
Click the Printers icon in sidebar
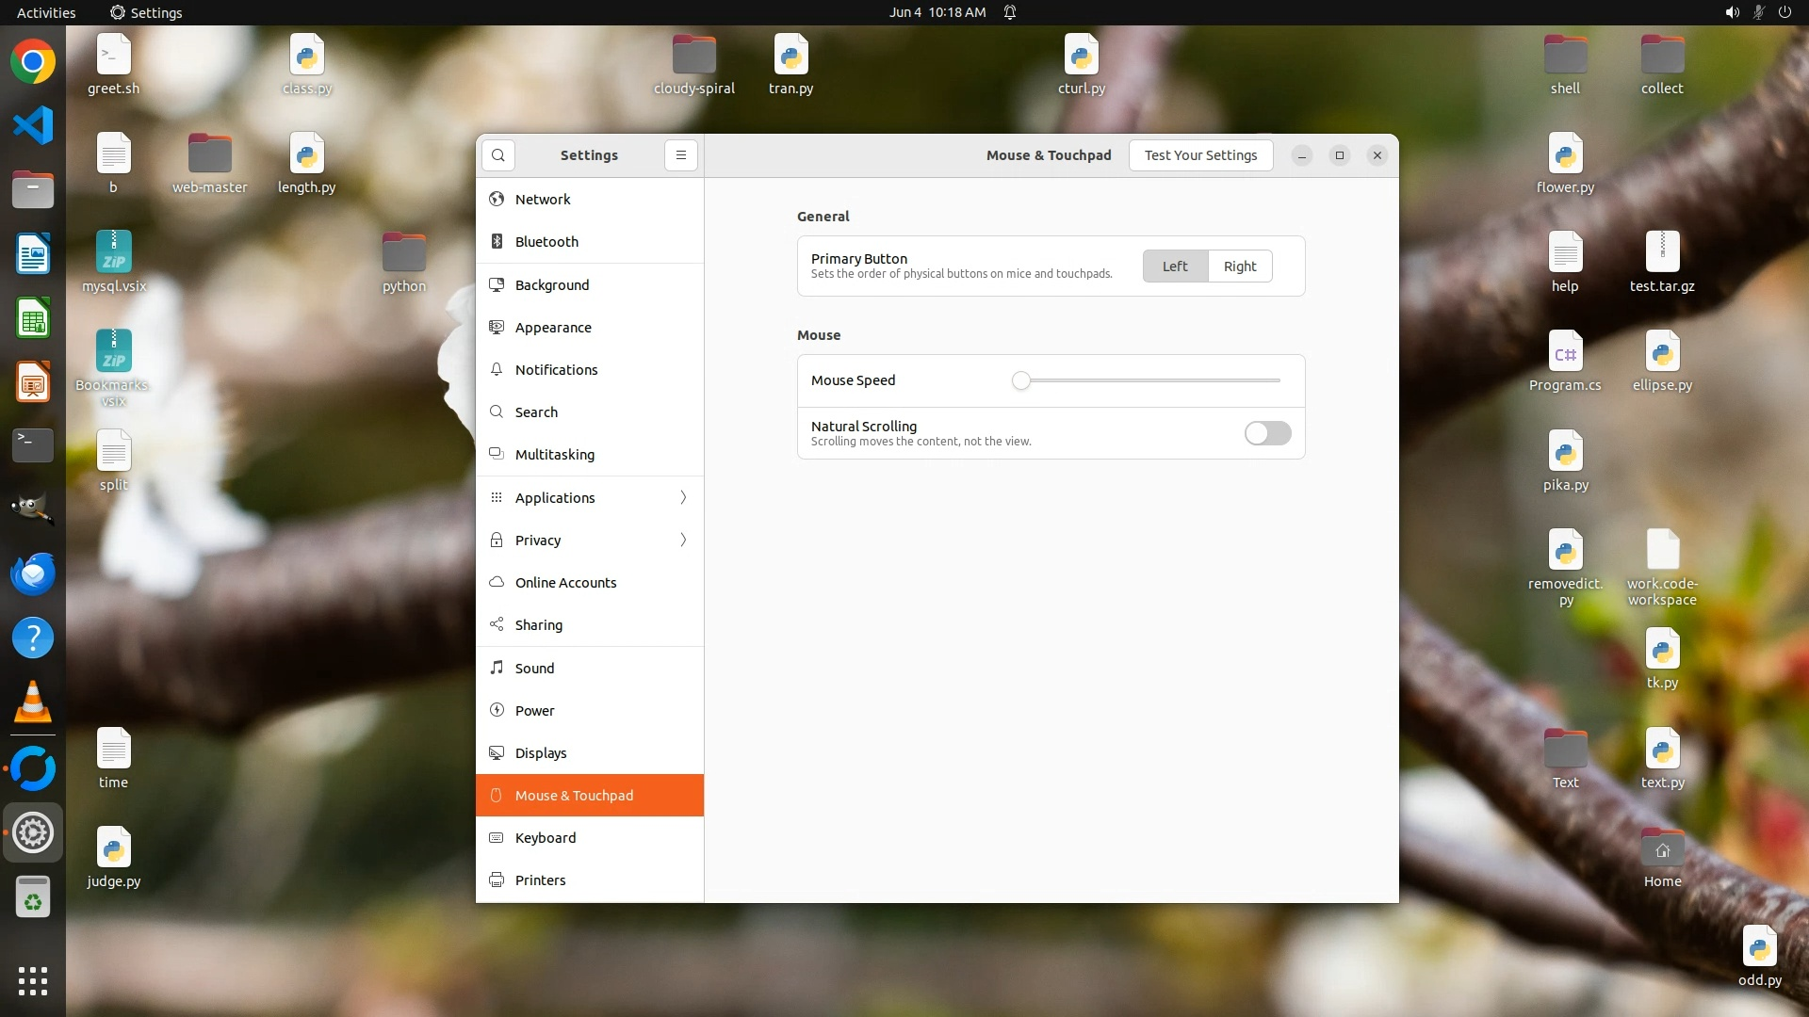pyautogui.click(x=497, y=880)
